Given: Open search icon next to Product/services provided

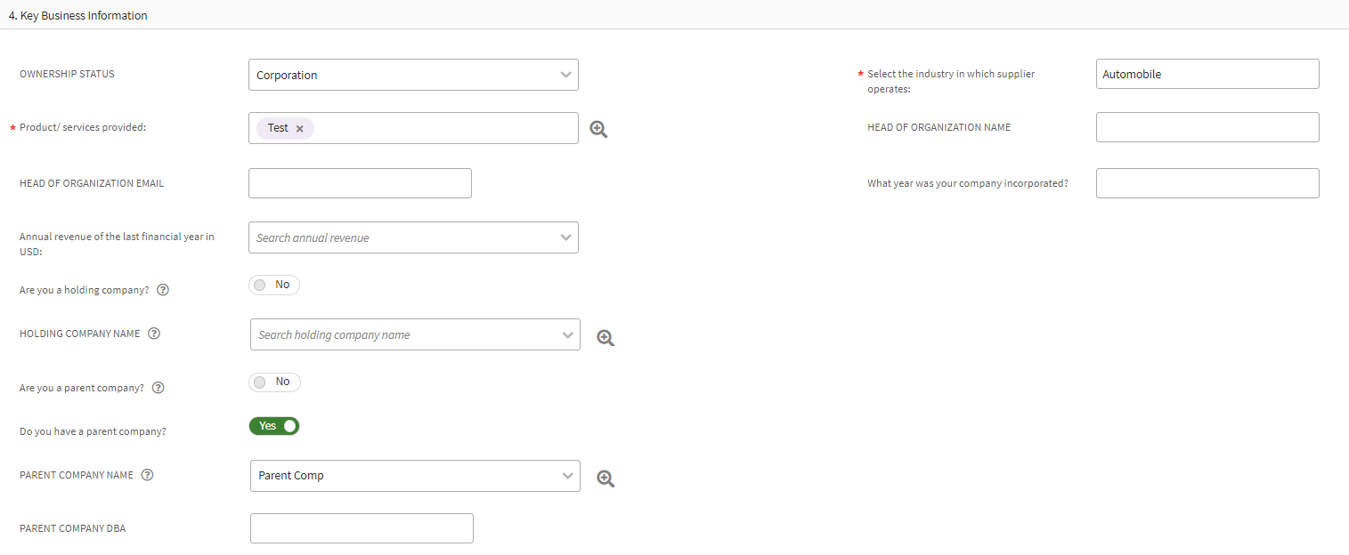Looking at the screenshot, I should click(x=598, y=130).
